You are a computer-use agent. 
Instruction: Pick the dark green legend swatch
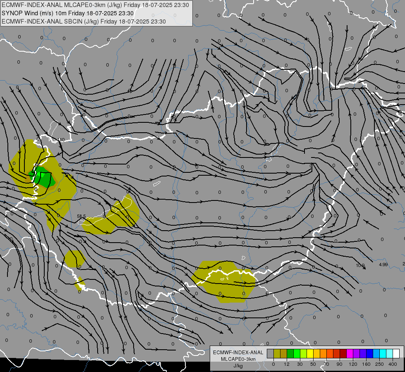tap(290, 353)
